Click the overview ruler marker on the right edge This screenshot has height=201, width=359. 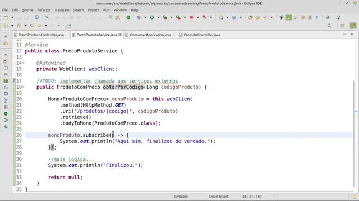(x=356, y=111)
